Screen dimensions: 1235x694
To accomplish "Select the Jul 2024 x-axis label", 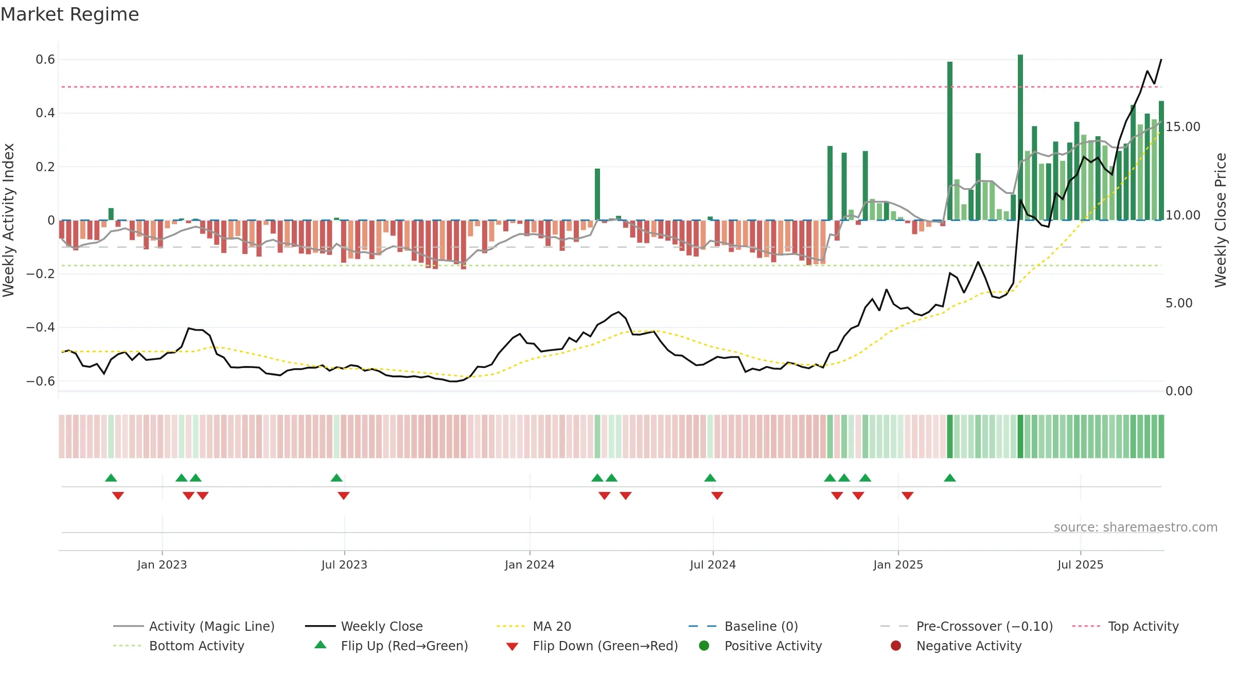I will 713,564.
